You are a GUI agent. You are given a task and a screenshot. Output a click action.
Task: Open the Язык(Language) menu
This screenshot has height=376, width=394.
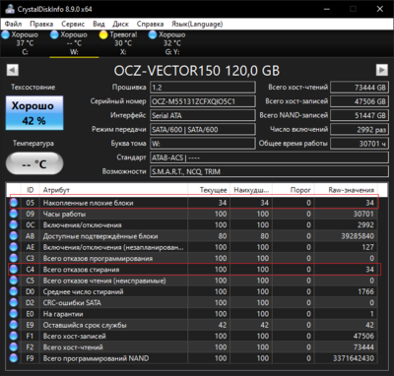coord(197,24)
